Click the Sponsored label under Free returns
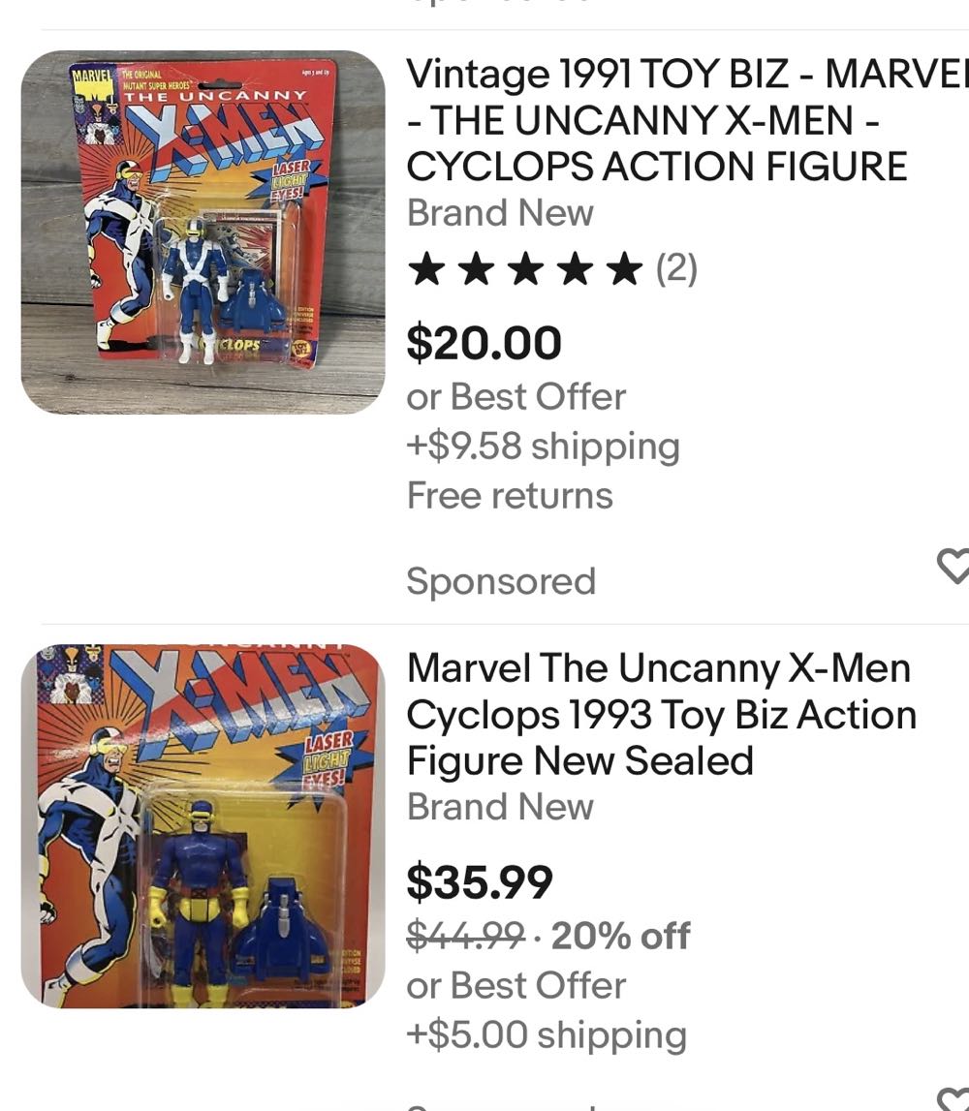 (x=500, y=581)
